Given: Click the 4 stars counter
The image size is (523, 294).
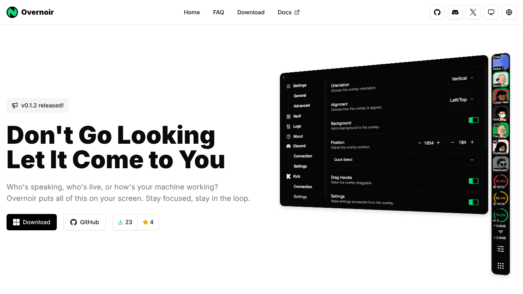Looking at the screenshot, I should pos(148,222).
